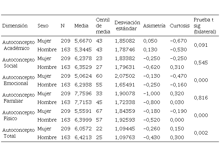Click the significance value 0,816
220x143 pixels.
(200, 98)
